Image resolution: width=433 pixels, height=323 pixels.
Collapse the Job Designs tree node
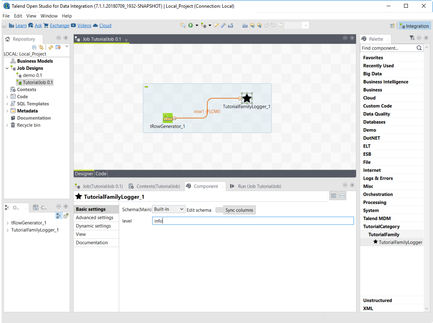click(7, 68)
